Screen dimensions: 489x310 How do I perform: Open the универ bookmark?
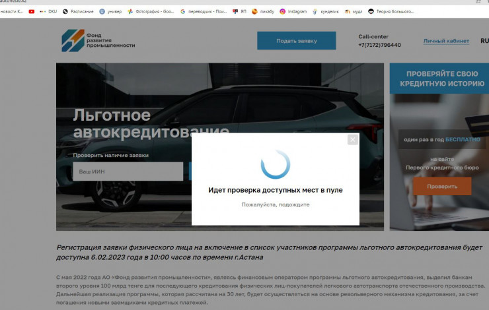(x=111, y=11)
